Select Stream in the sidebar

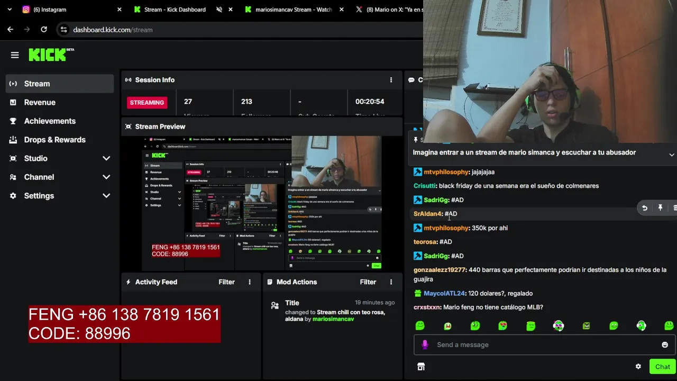(60, 84)
